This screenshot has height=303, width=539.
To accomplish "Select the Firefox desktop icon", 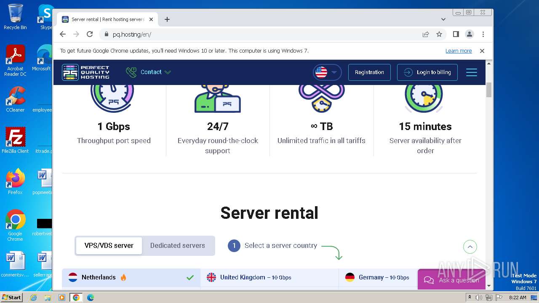I will (x=15, y=182).
